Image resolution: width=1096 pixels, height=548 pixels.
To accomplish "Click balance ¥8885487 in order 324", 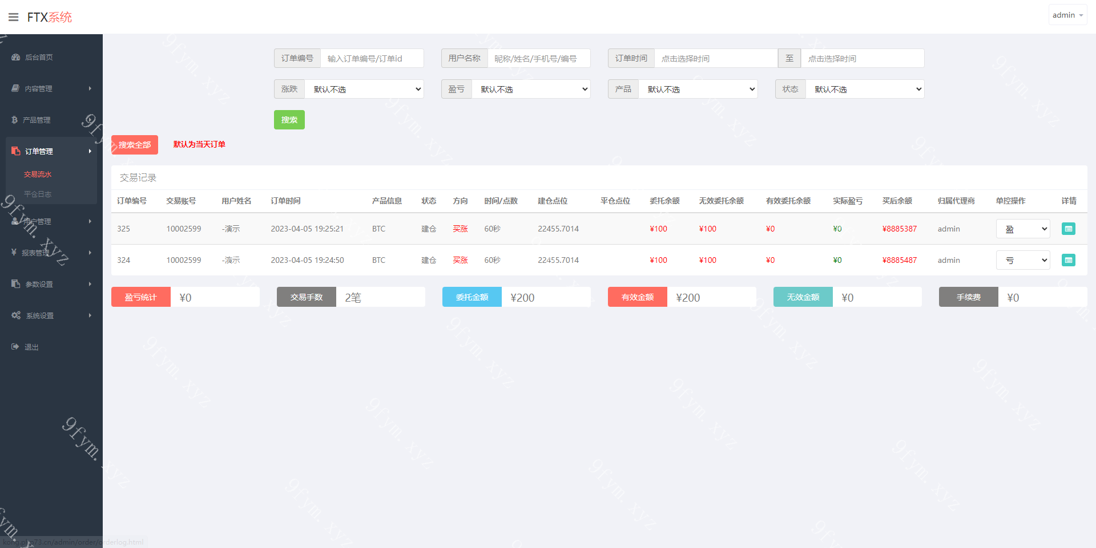I will tap(900, 260).
